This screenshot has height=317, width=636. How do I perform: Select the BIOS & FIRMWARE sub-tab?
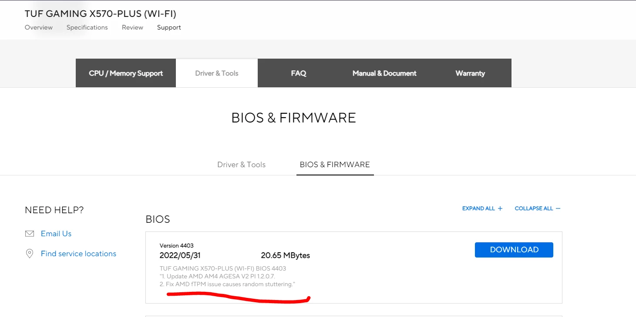click(x=335, y=165)
